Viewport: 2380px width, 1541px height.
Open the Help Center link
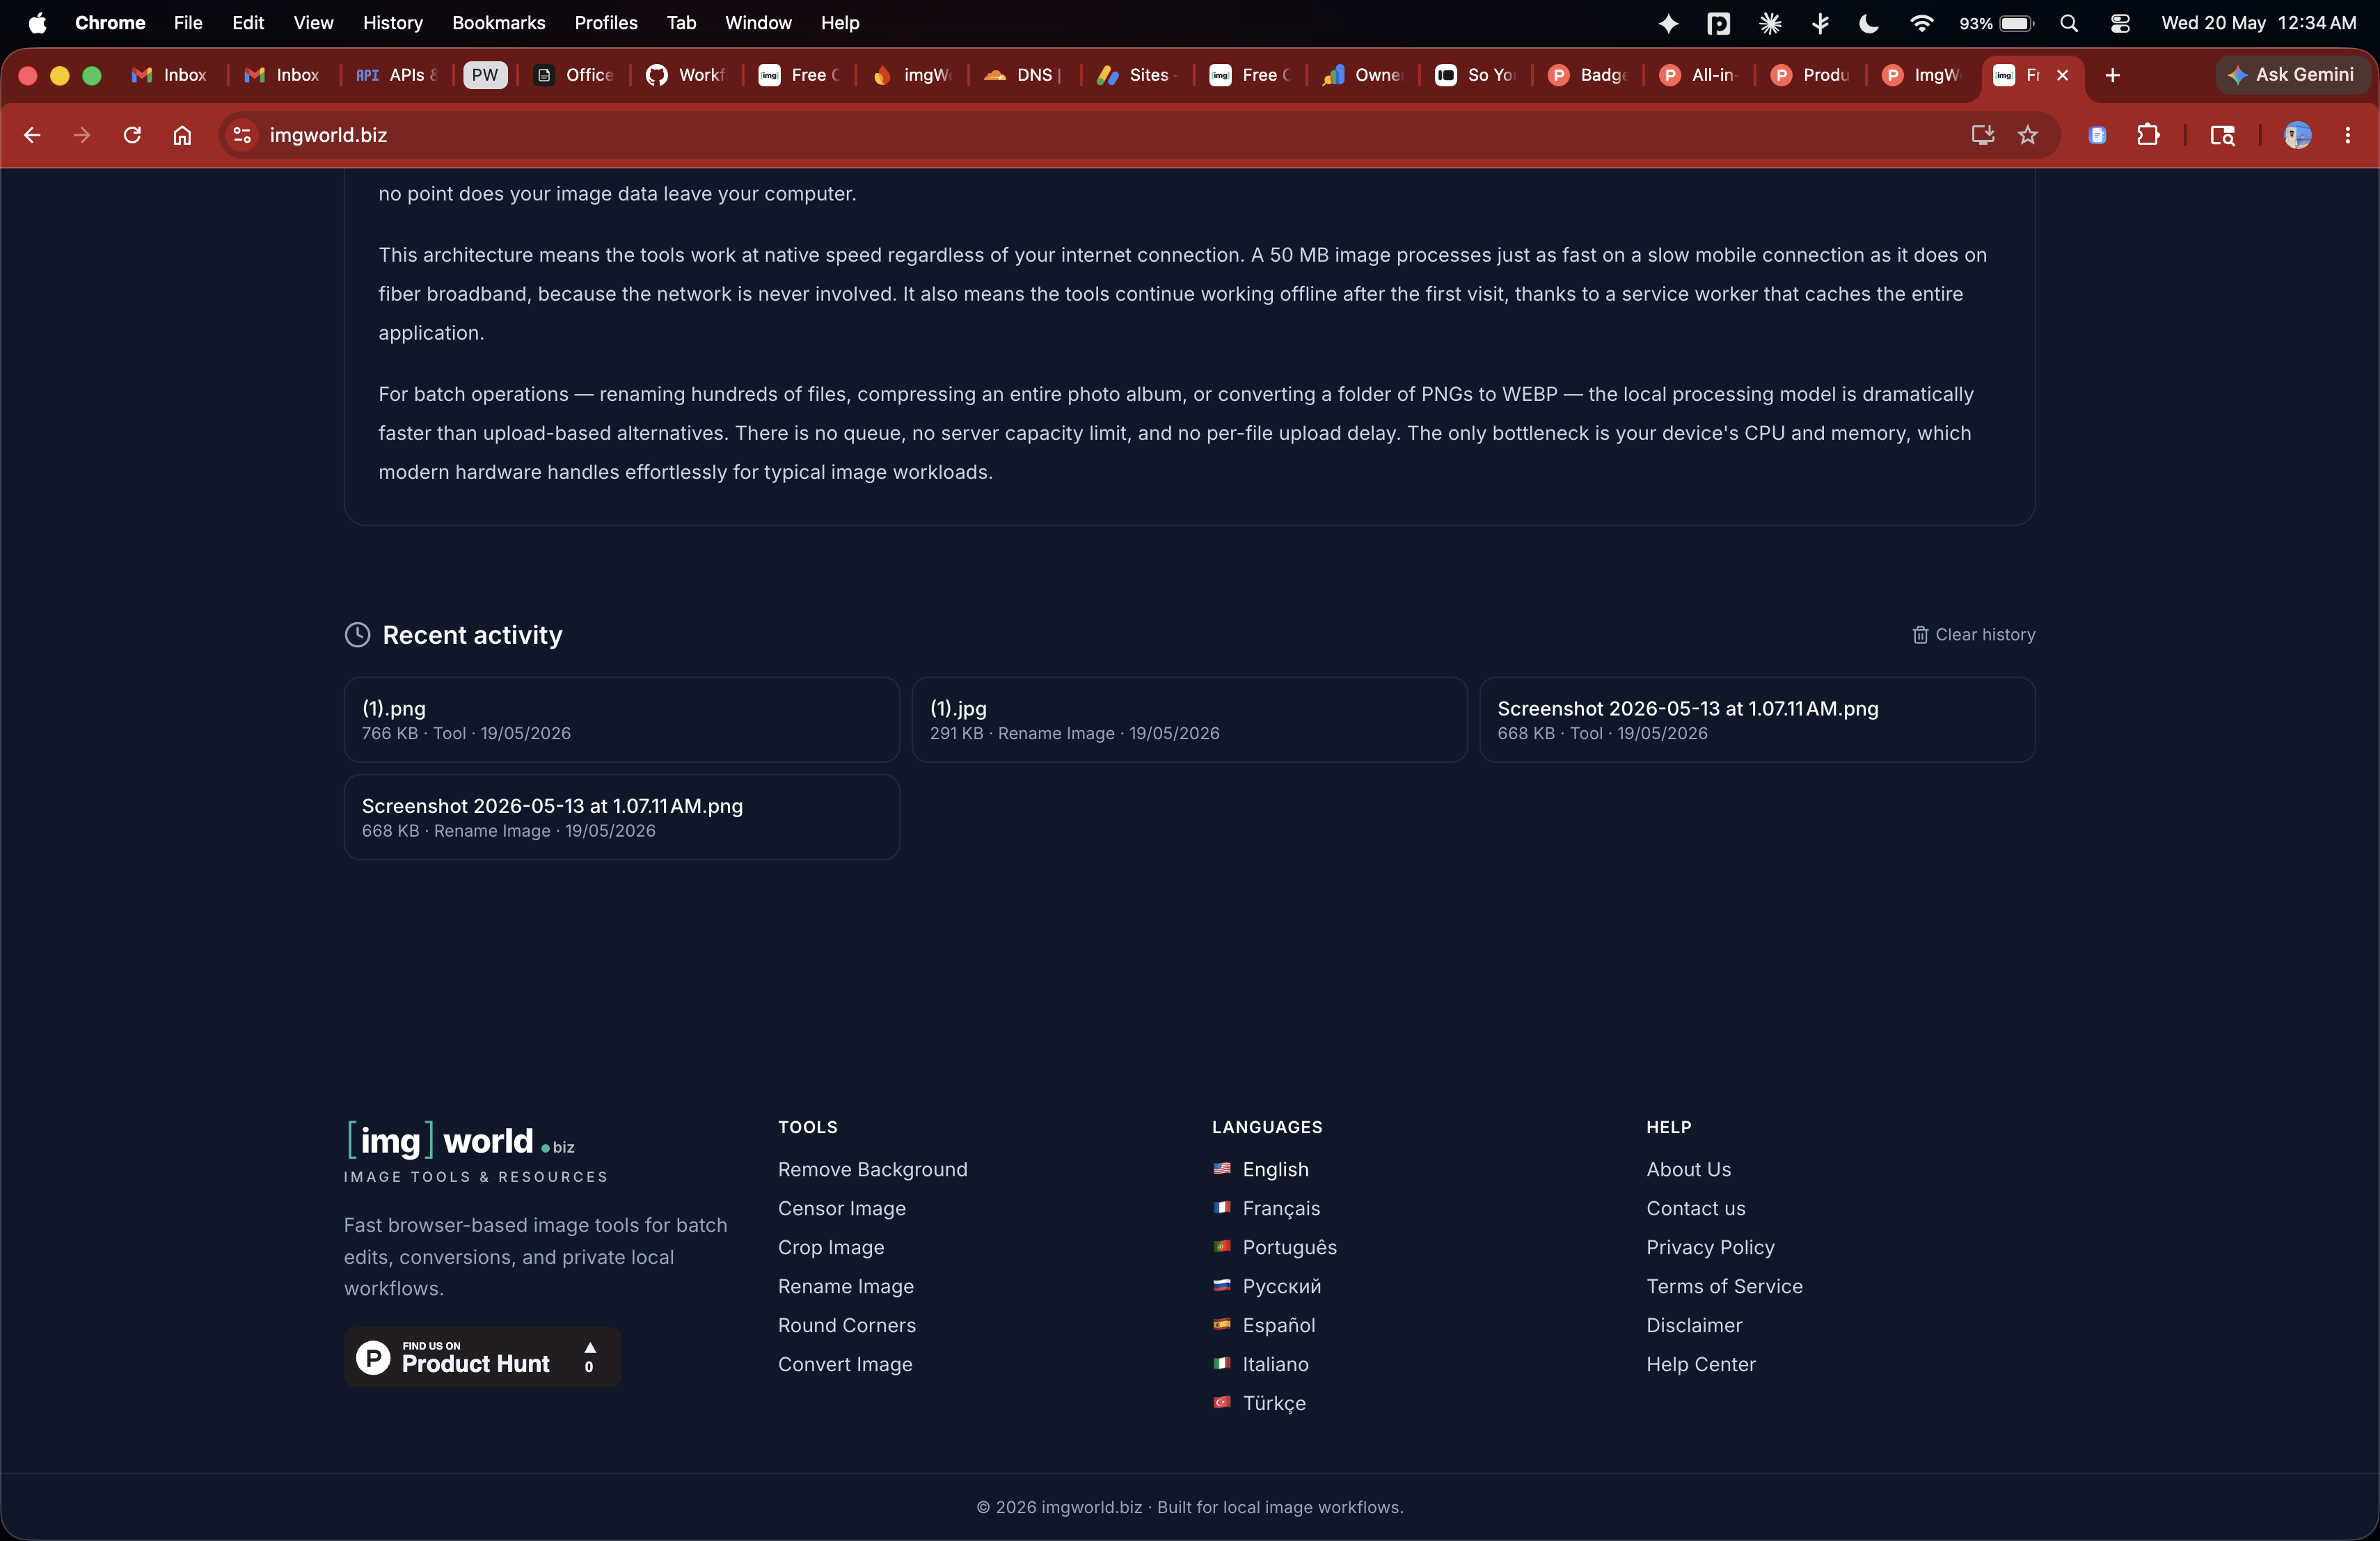click(1700, 1364)
